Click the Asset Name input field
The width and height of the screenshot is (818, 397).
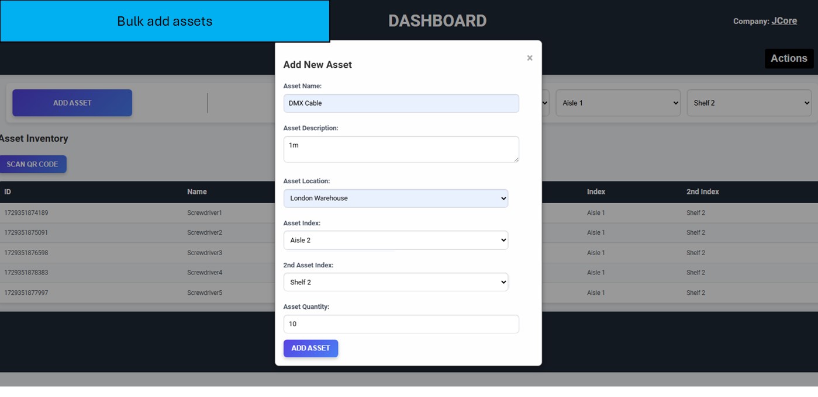[x=401, y=103]
